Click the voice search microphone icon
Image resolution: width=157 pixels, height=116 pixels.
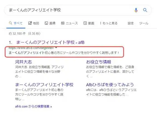coord(136,10)
